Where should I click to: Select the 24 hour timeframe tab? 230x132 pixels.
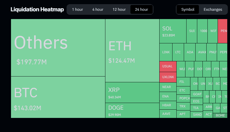(141, 9)
